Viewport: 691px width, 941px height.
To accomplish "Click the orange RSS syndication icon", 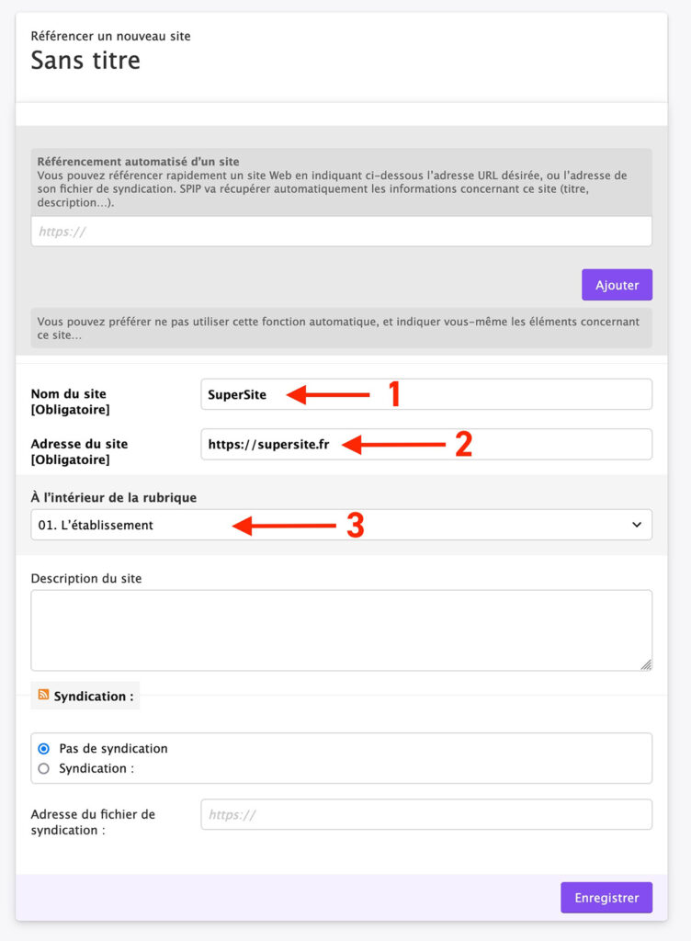I will point(43,696).
